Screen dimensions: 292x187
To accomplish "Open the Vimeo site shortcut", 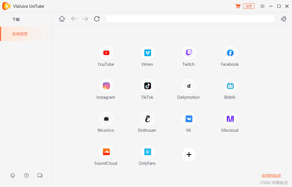I will [x=147, y=53].
